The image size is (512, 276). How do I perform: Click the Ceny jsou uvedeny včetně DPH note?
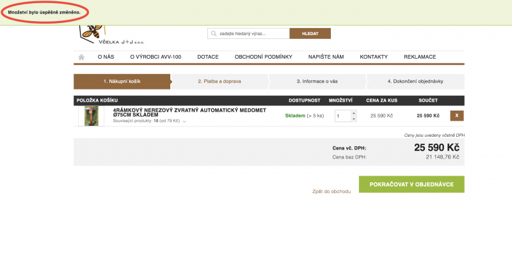(435, 135)
